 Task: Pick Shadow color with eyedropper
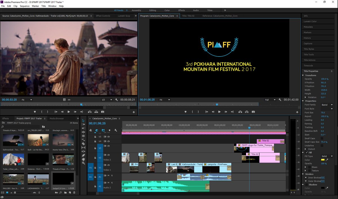(327, 188)
